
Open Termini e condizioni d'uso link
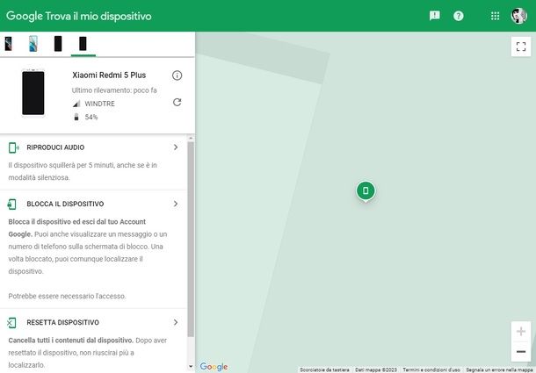tap(431, 369)
